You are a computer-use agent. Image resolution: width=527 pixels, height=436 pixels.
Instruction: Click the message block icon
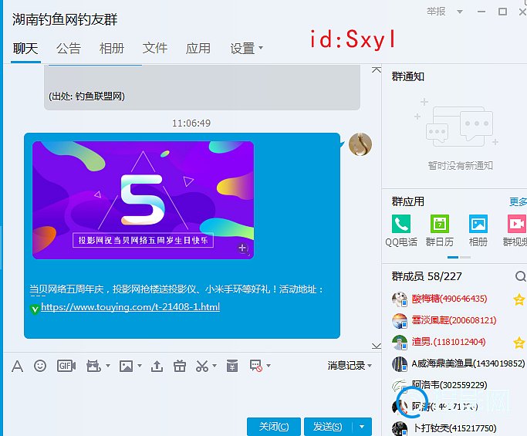pos(255,366)
